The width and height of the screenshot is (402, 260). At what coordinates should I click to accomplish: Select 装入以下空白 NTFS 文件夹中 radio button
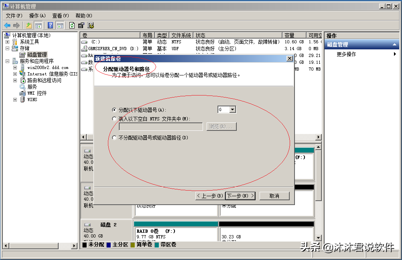(x=114, y=119)
